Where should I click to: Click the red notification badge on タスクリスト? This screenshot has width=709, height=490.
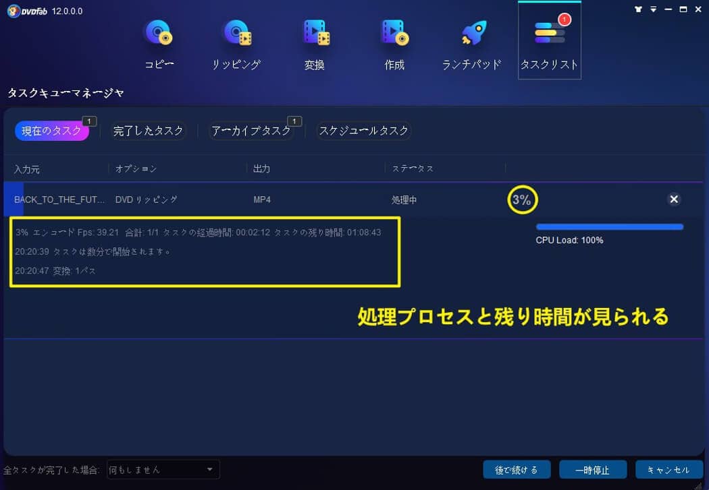(564, 20)
